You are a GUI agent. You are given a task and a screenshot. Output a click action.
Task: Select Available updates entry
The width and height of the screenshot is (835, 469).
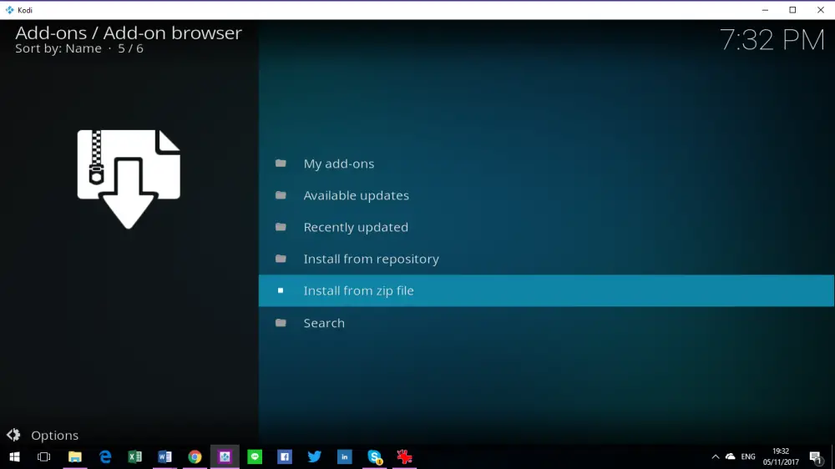tap(546, 195)
